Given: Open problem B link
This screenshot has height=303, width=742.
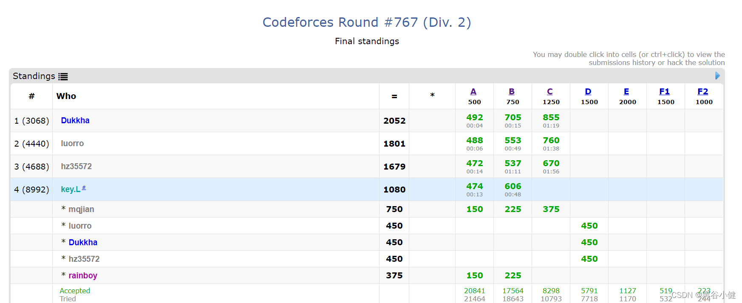Looking at the screenshot, I should [x=512, y=91].
